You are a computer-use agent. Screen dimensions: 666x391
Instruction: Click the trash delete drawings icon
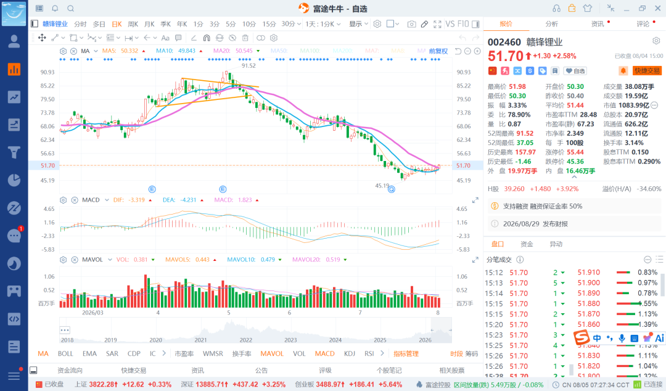click(245, 38)
